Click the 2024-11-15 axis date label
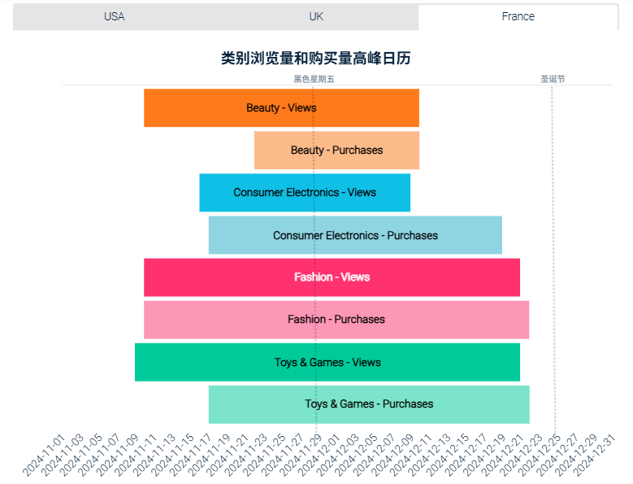 click(x=173, y=455)
